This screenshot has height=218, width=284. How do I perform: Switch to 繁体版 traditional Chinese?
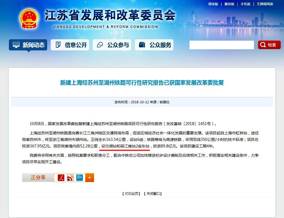pyautogui.click(x=229, y=4)
